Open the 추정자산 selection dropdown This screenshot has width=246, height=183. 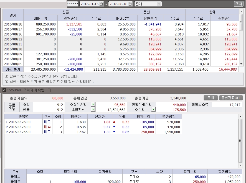[x=92, y=109]
